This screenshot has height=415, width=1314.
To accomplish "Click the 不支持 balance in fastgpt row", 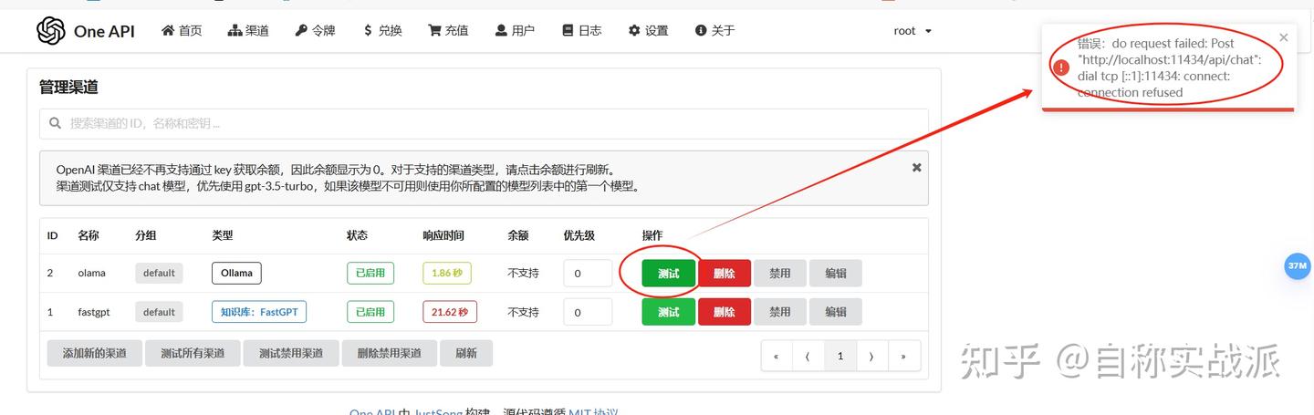I will point(523,312).
